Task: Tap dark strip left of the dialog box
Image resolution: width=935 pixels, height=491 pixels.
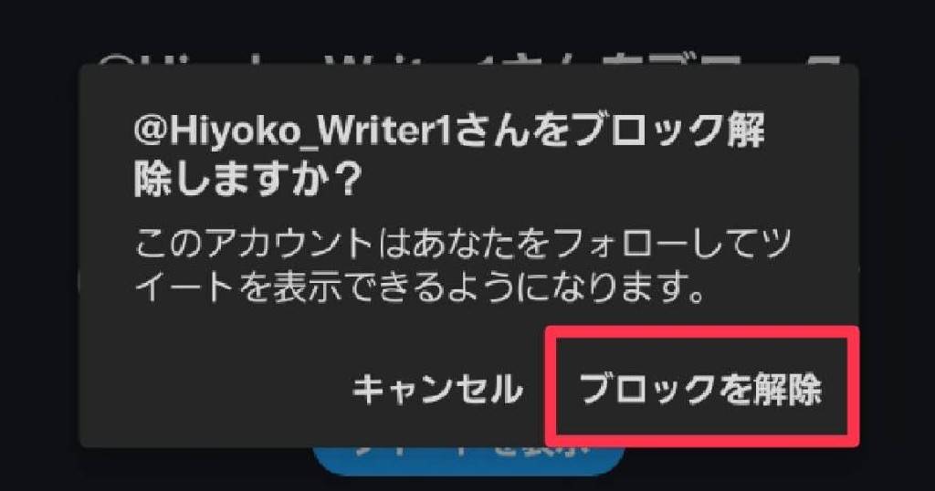Action: point(39,256)
